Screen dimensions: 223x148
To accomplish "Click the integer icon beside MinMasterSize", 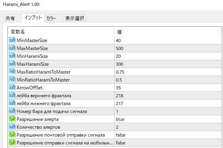I will 12,41.
